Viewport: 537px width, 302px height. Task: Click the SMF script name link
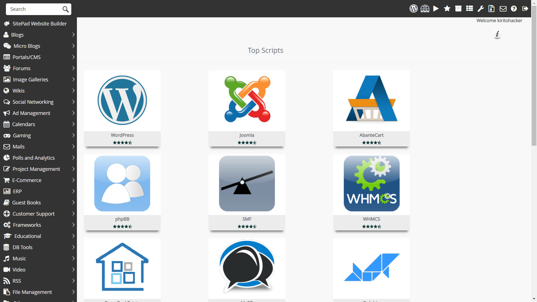(247, 219)
